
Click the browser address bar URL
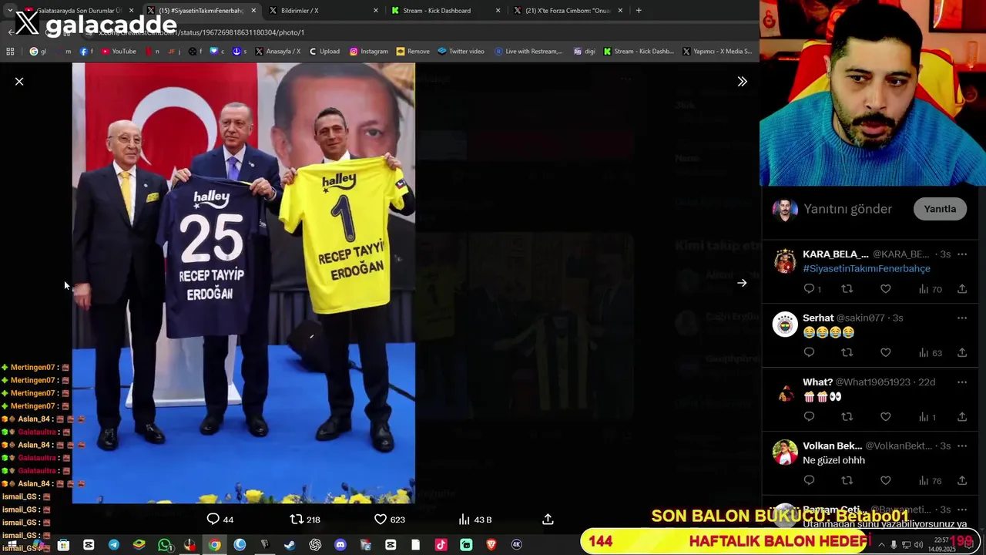coord(202,32)
